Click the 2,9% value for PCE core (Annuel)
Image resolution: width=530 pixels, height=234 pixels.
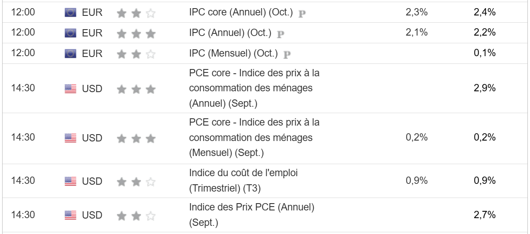pos(484,88)
